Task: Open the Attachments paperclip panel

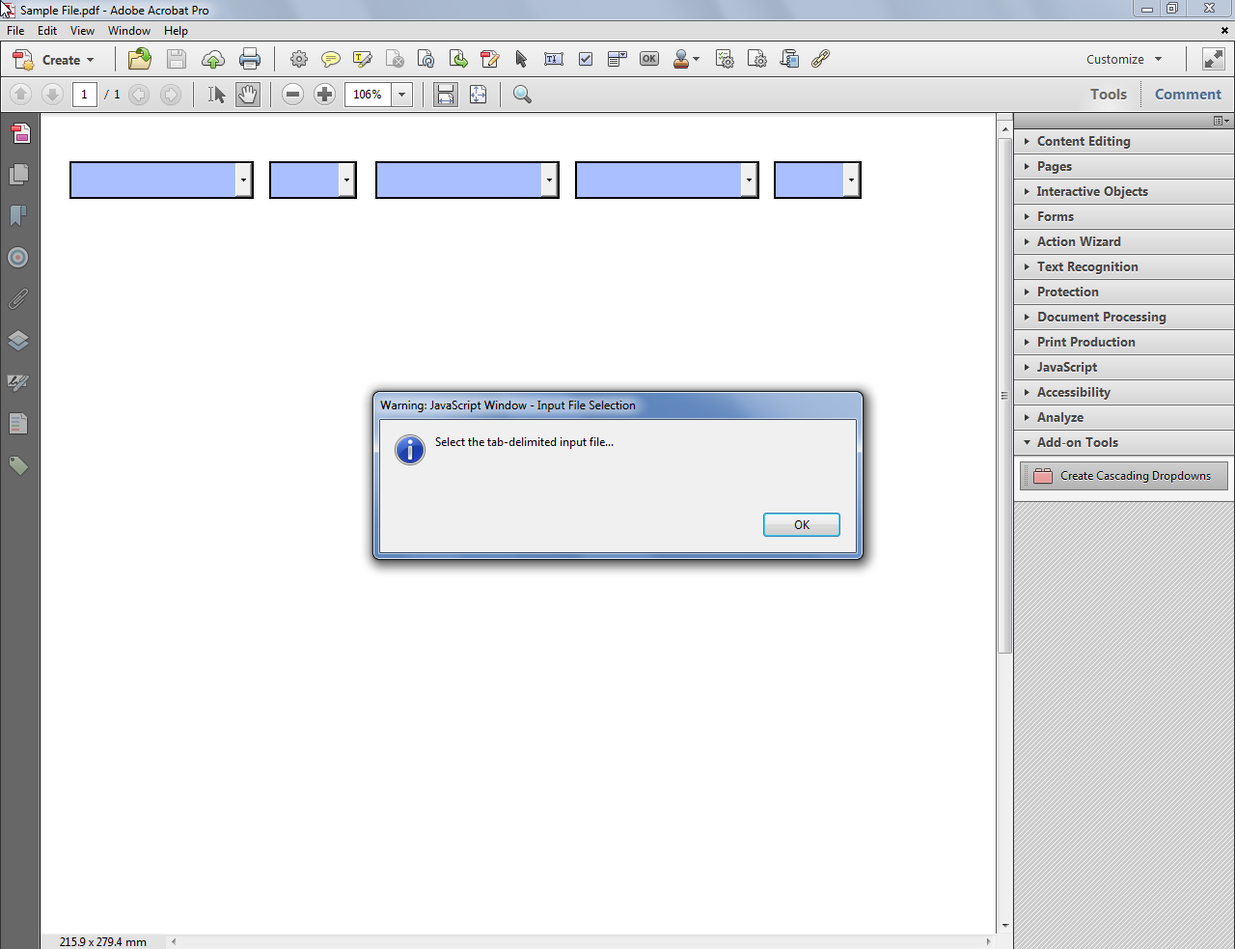Action: point(19,297)
